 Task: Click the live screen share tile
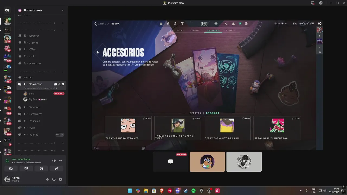pos(171,162)
